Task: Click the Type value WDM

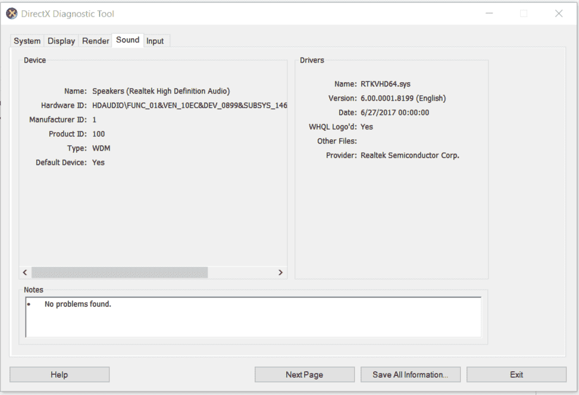Action: (x=101, y=148)
